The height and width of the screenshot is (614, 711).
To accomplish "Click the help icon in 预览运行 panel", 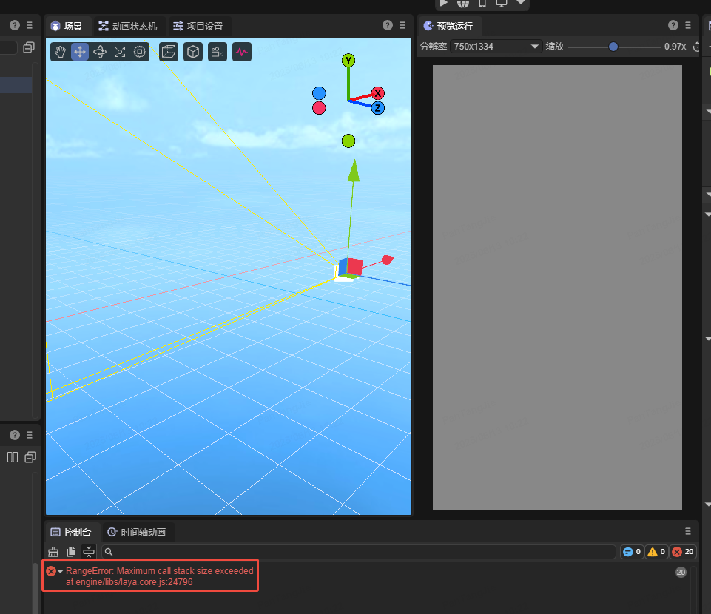I will [673, 25].
